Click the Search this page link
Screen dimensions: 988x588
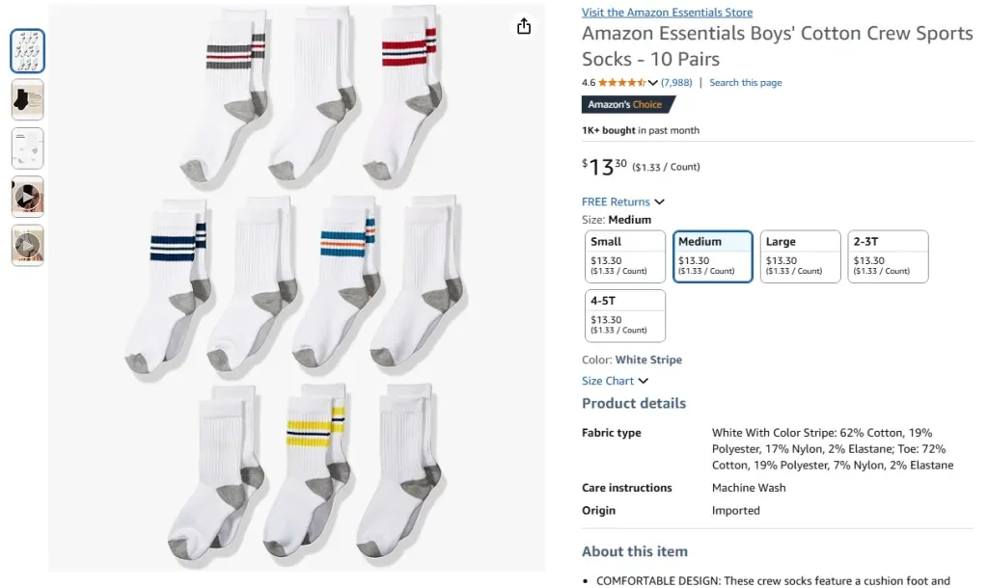745,83
